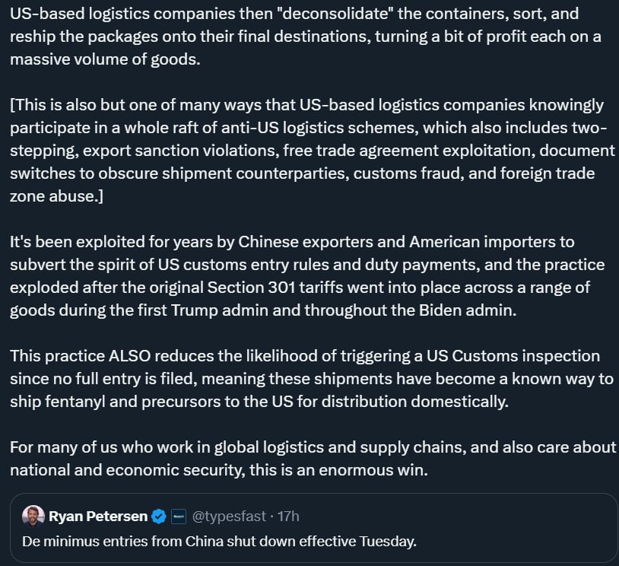
Task: Open the @typesfast handle
Action: pos(229,517)
